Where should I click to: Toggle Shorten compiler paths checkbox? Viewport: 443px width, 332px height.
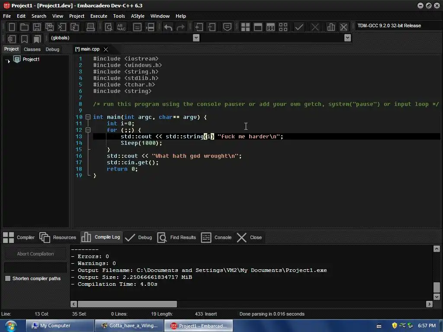pyautogui.click(x=8, y=278)
